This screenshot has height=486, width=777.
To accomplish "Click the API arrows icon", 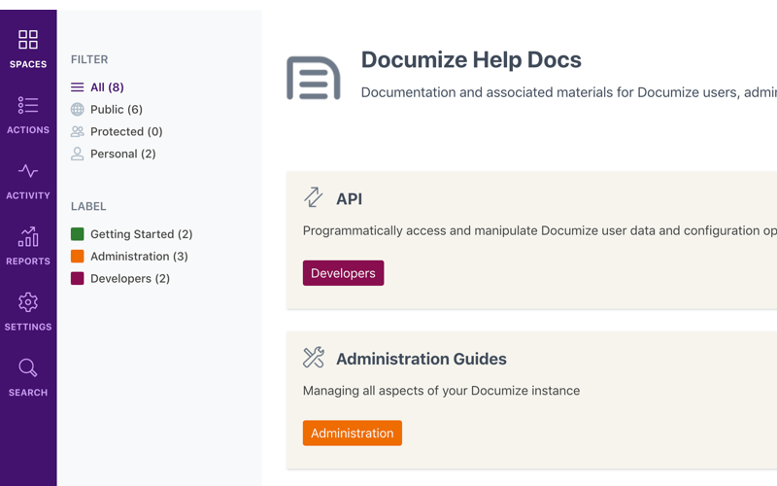I will (x=313, y=197).
